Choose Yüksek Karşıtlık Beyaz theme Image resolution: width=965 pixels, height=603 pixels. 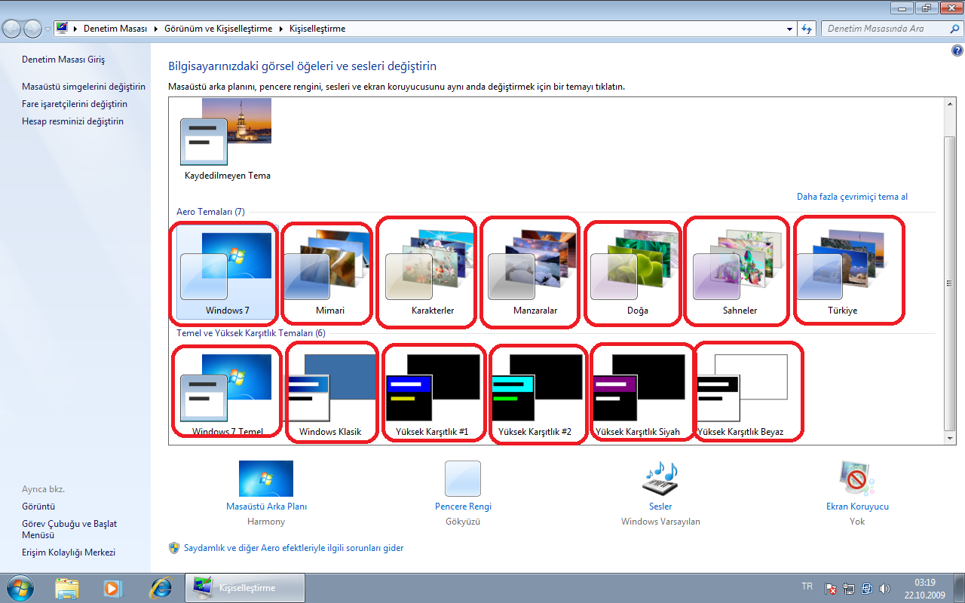tap(741, 395)
